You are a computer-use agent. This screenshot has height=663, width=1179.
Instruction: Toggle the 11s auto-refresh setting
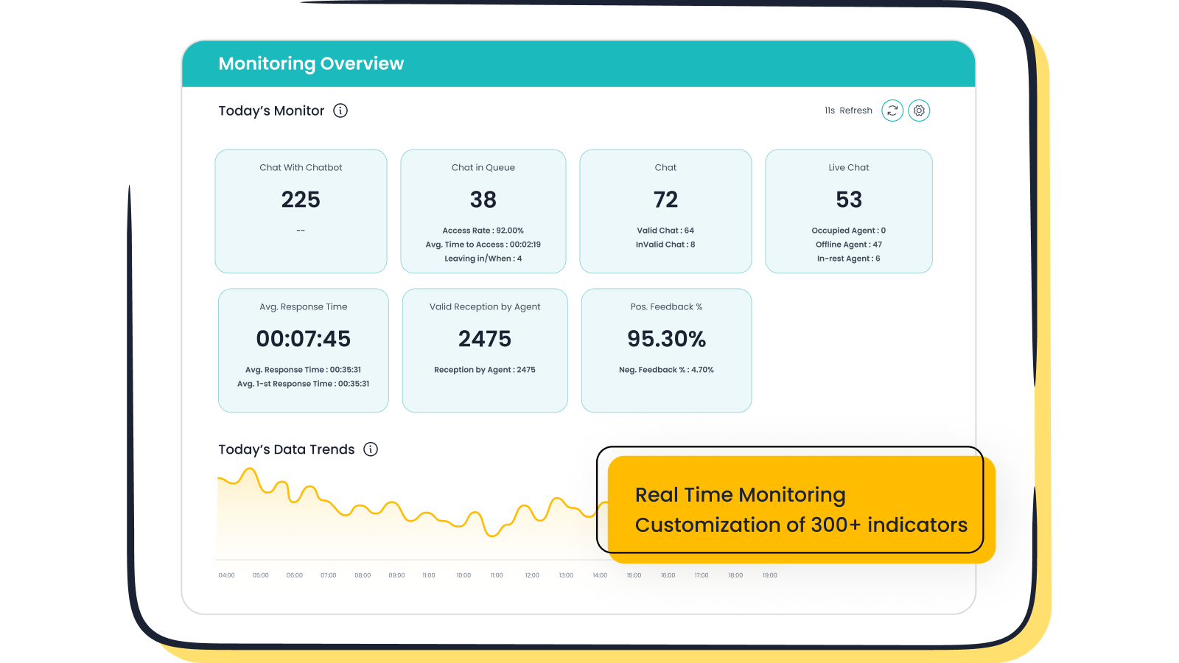point(848,110)
